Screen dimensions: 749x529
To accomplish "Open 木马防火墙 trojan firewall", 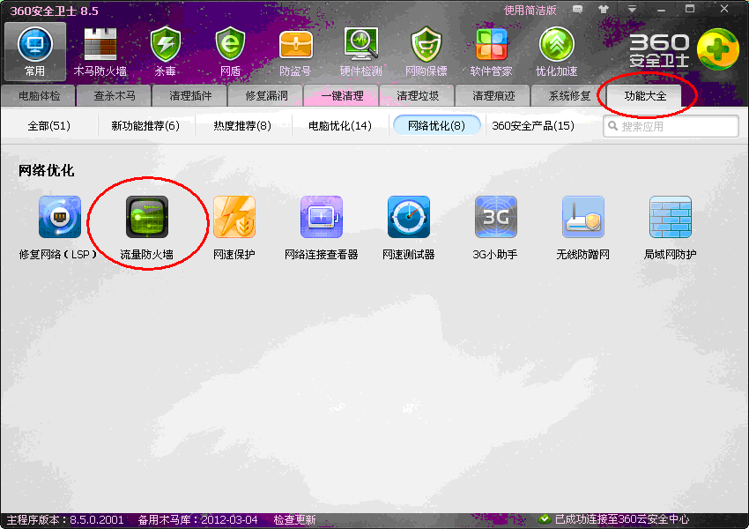I will coord(100,52).
